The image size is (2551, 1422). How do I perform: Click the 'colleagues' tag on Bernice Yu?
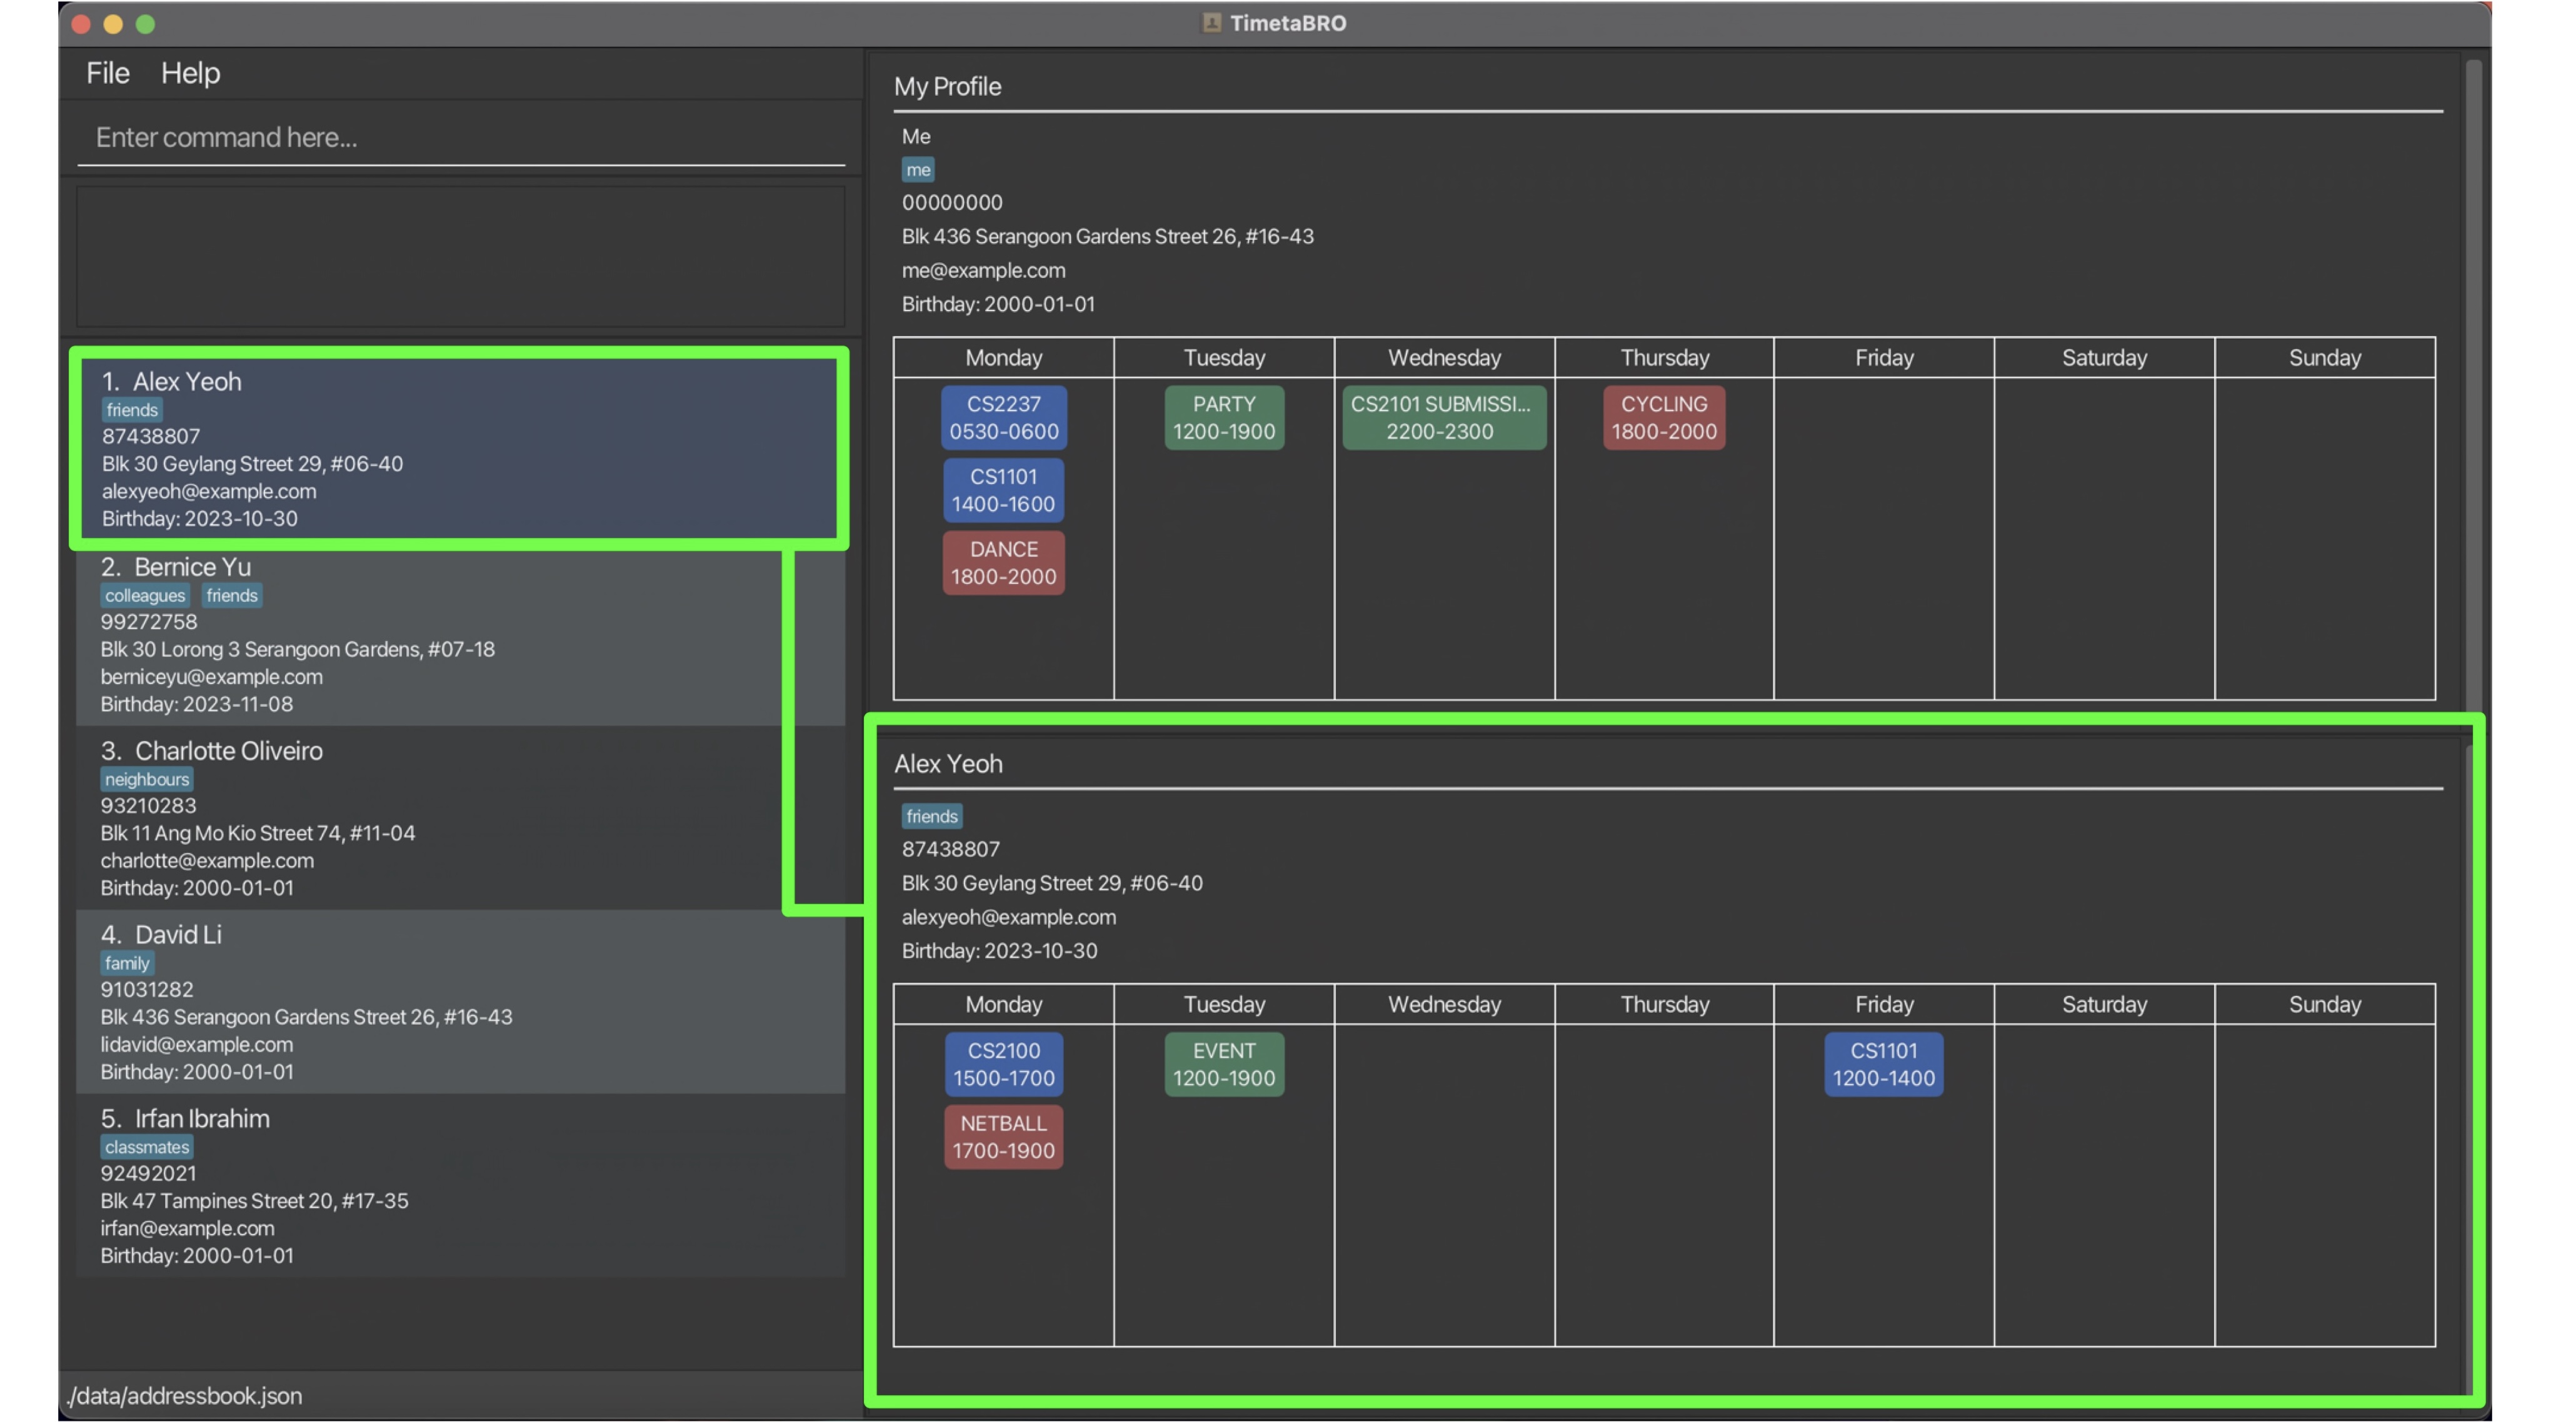tap(146, 595)
